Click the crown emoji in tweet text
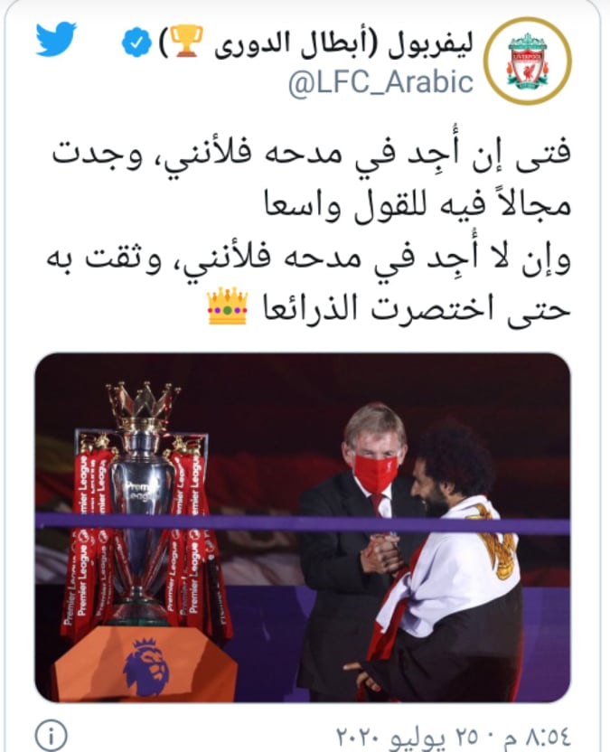 [x=227, y=306]
